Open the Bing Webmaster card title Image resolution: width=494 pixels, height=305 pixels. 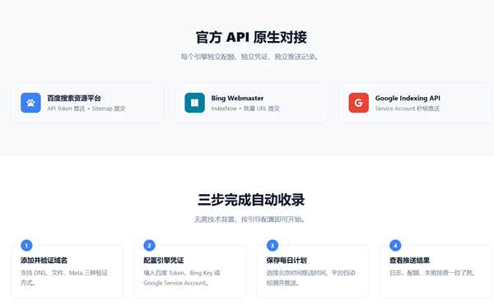coord(237,98)
